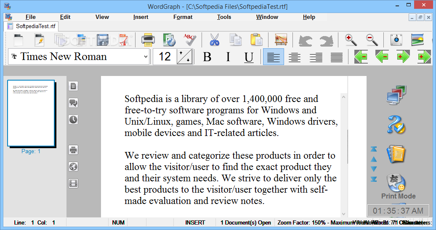Open the Edit menu
The height and width of the screenshot is (230, 436).
pyautogui.click(x=65, y=17)
